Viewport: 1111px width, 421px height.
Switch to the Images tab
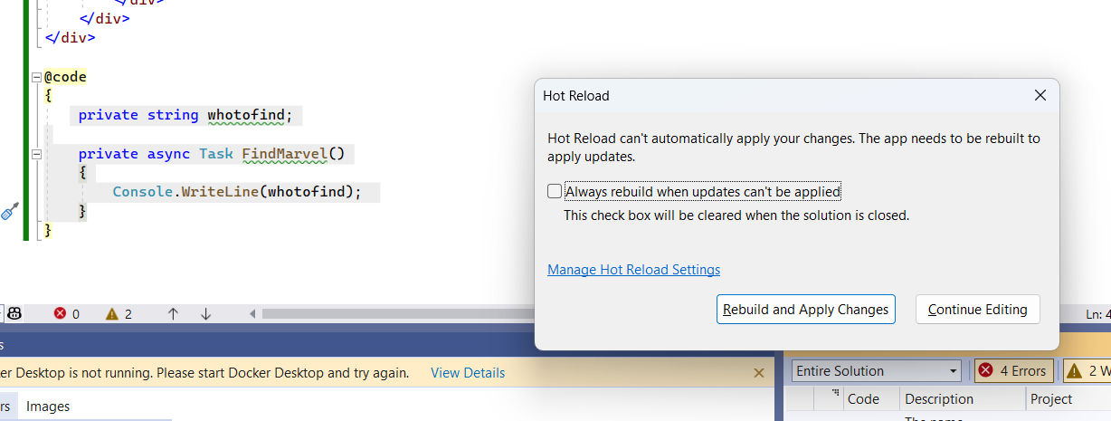pos(48,407)
